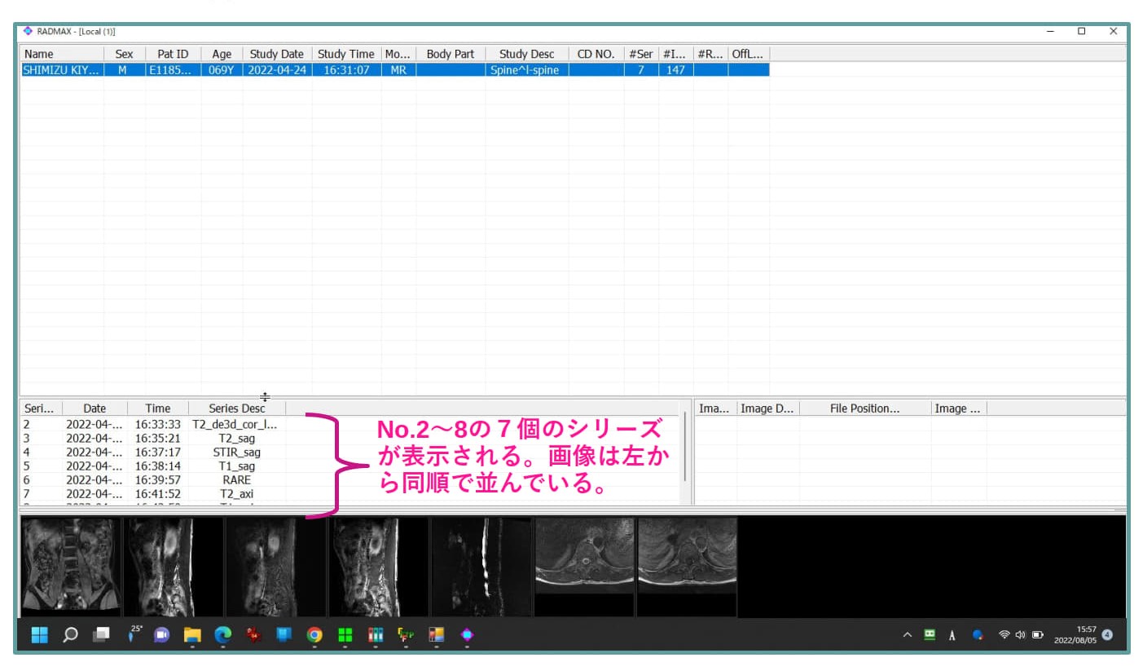Click the File Position column header
Viewport: 1143px width, 671px height.
pyautogui.click(x=864, y=408)
